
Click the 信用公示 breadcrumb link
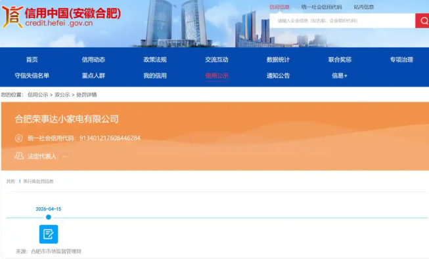click(x=37, y=95)
